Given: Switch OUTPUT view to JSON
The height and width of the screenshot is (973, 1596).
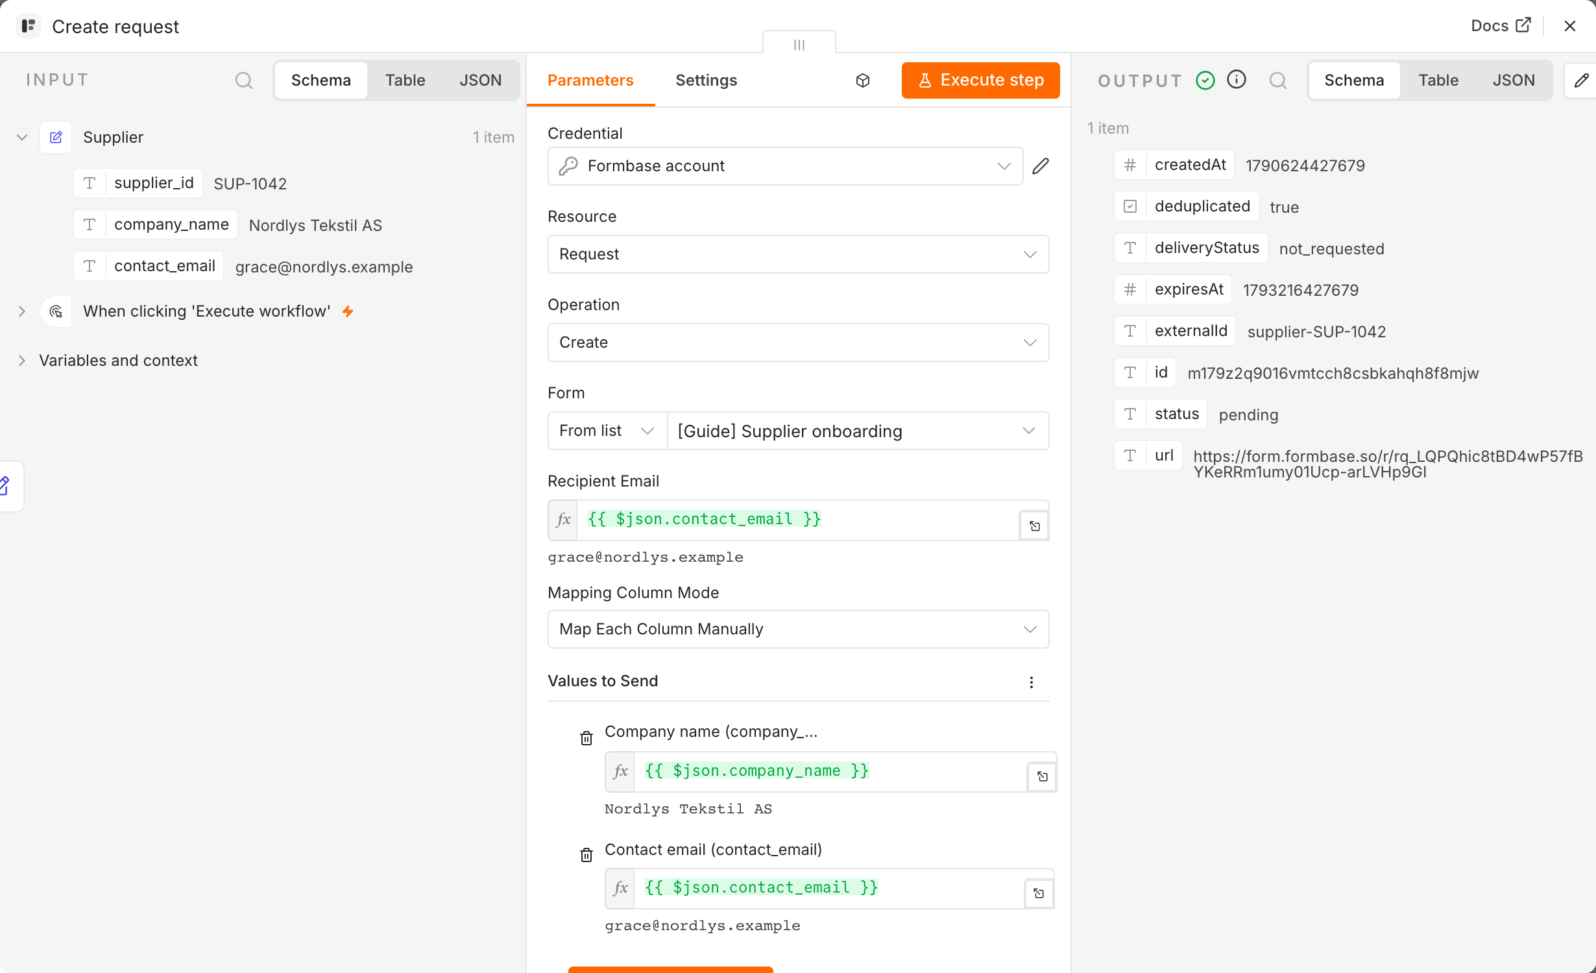Looking at the screenshot, I should click(x=1513, y=80).
